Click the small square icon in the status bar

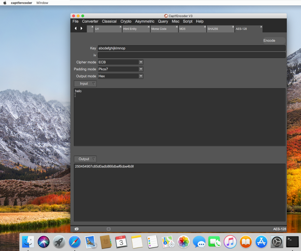[108, 229]
